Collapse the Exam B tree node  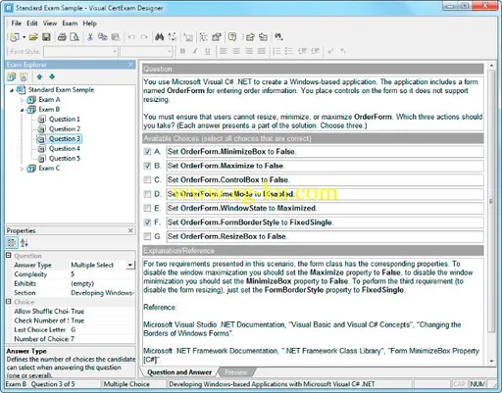coord(22,110)
